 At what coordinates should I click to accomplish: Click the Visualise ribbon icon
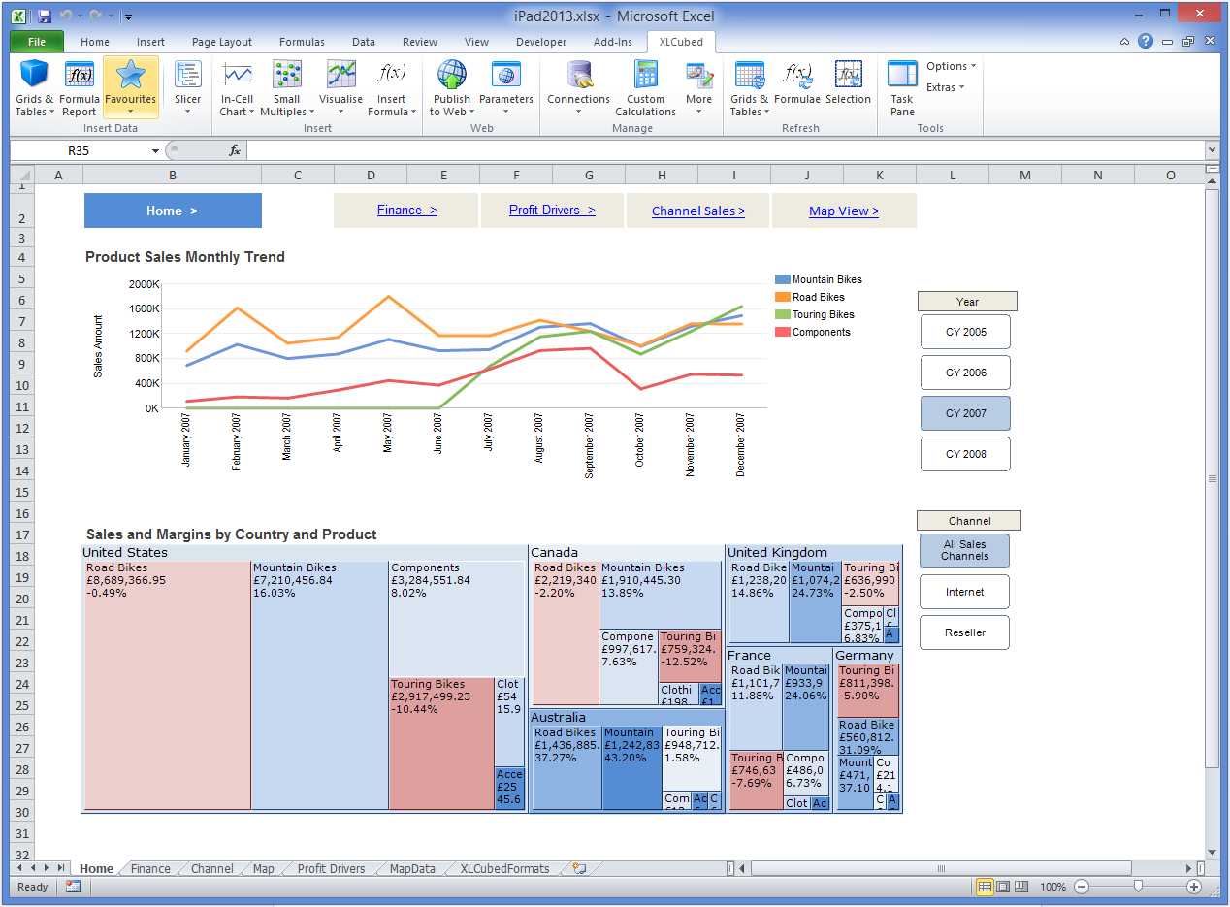(x=340, y=76)
